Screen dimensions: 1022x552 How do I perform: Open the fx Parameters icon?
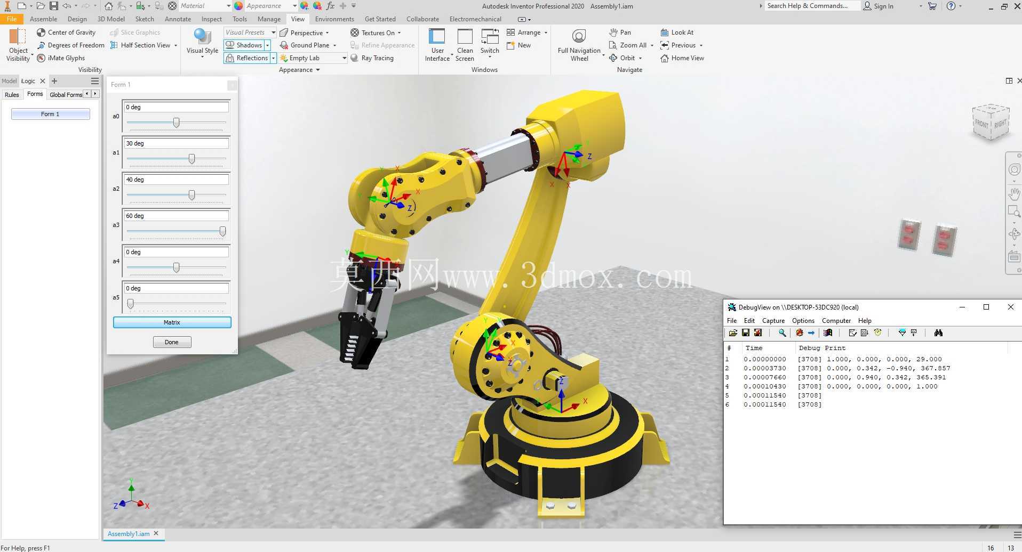[330, 6]
